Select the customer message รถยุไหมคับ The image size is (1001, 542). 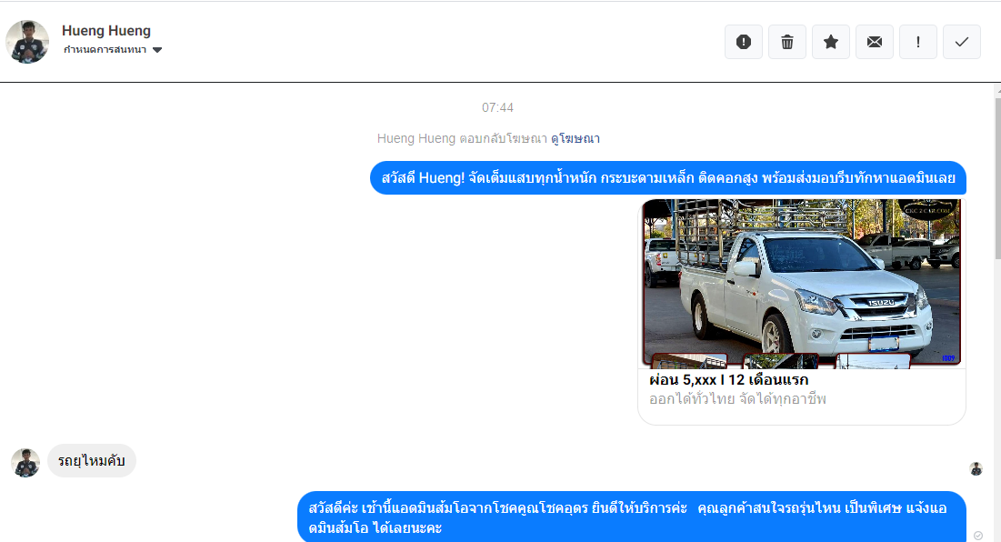pyautogui.click(x=91, y=461)
